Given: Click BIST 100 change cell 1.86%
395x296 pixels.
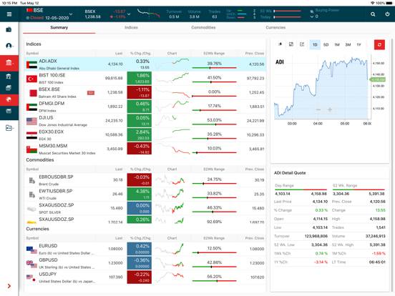Looking at the screenshot, I should (140, 78).
